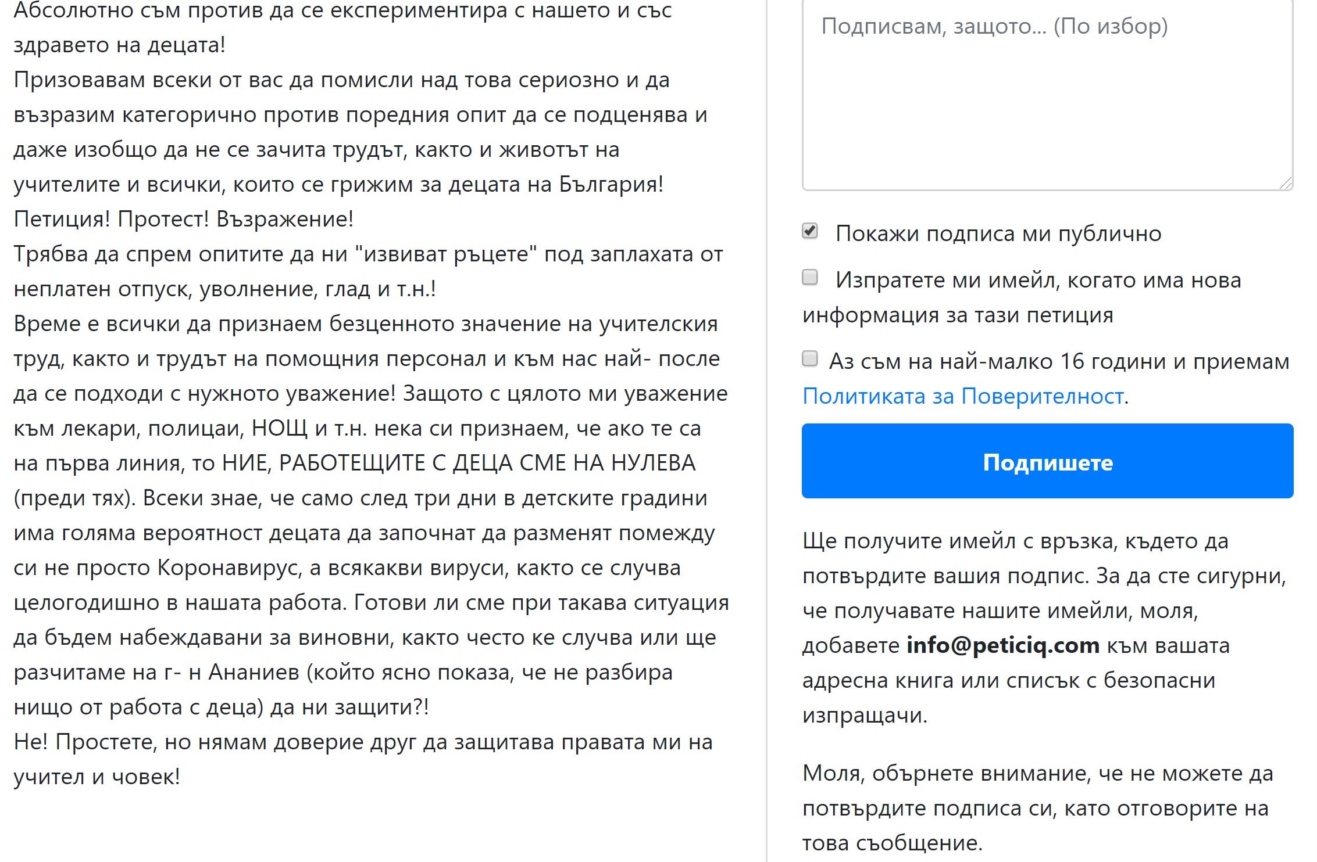Click the line 'Петиция! Протест! Възражение!'
Screen dimensions: 1317x862
pos(184,219)
